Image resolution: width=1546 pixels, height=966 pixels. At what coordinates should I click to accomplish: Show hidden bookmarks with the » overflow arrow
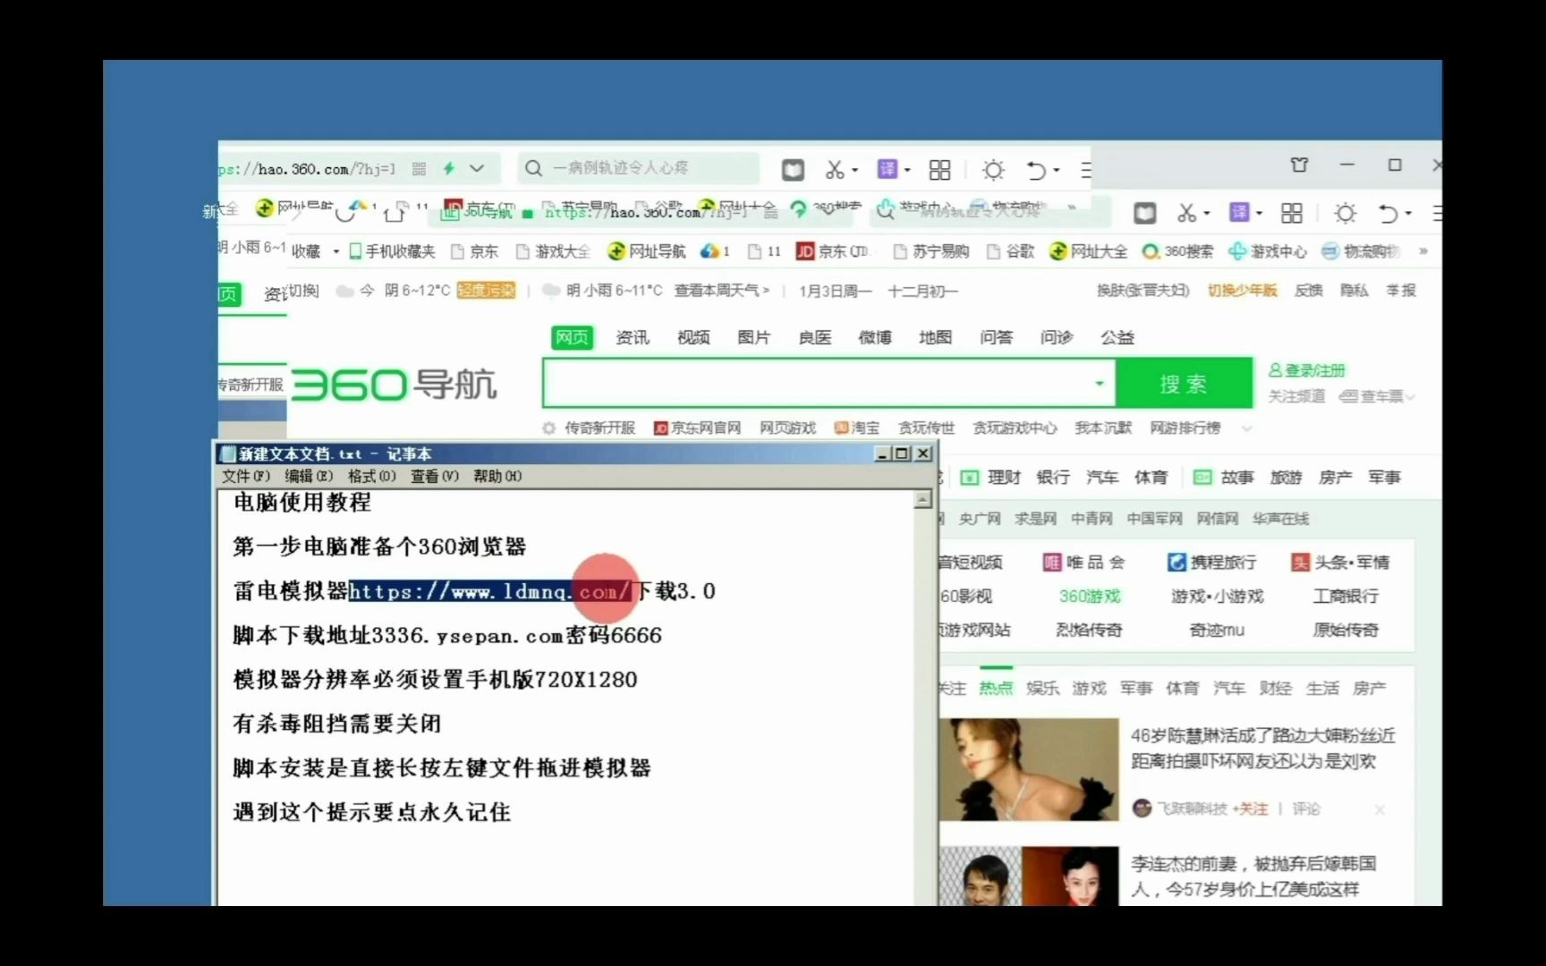tap(1423, 251)
